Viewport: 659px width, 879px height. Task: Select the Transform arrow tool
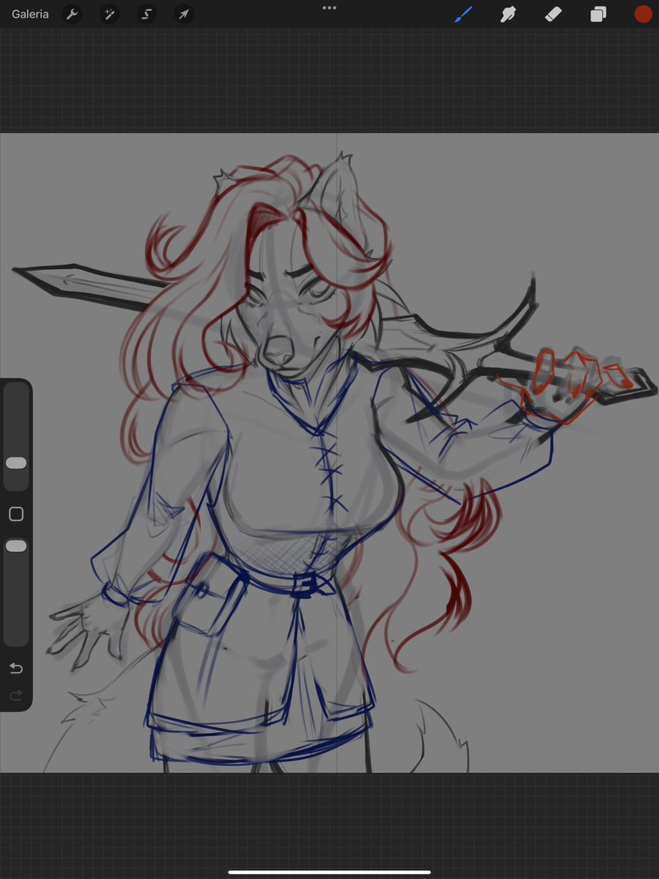pos(183,14)
